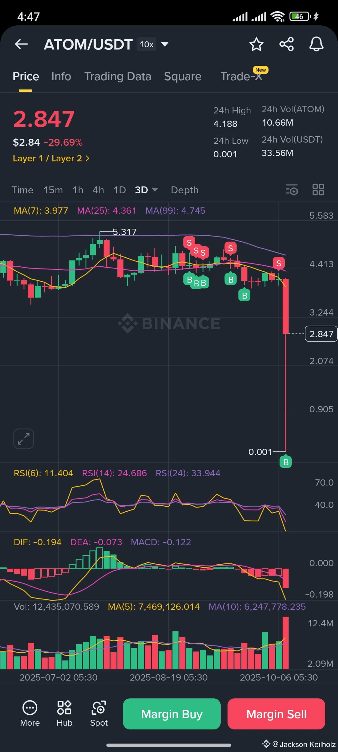Screen dimensions: 338x752
Task: Tap the Vol: 12,435,070.589 label
Action: click(x=56, y=607)
